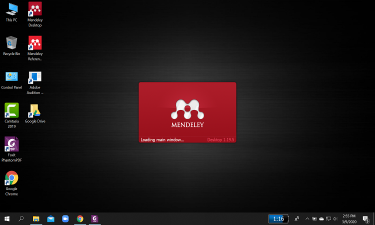Select the Google Chrome desktop shortcut
The width and height of the screenshot is (375, 225).
click(x=11, y=183)
